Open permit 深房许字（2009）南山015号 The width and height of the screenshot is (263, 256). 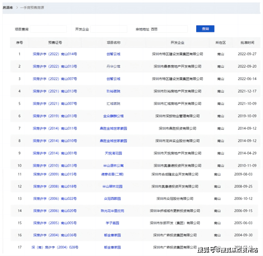[55, 174]
